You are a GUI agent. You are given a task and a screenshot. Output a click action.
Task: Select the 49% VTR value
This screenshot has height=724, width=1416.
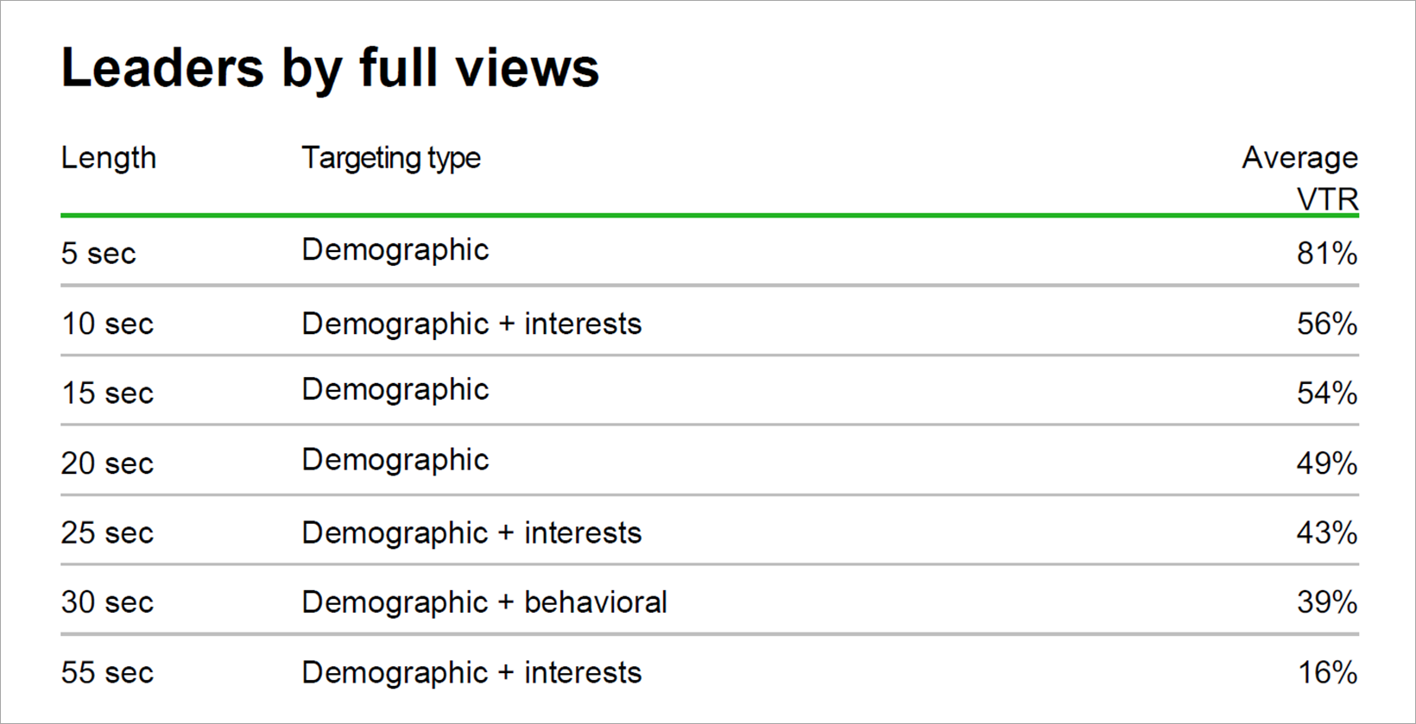click(x=1327, y=463)
